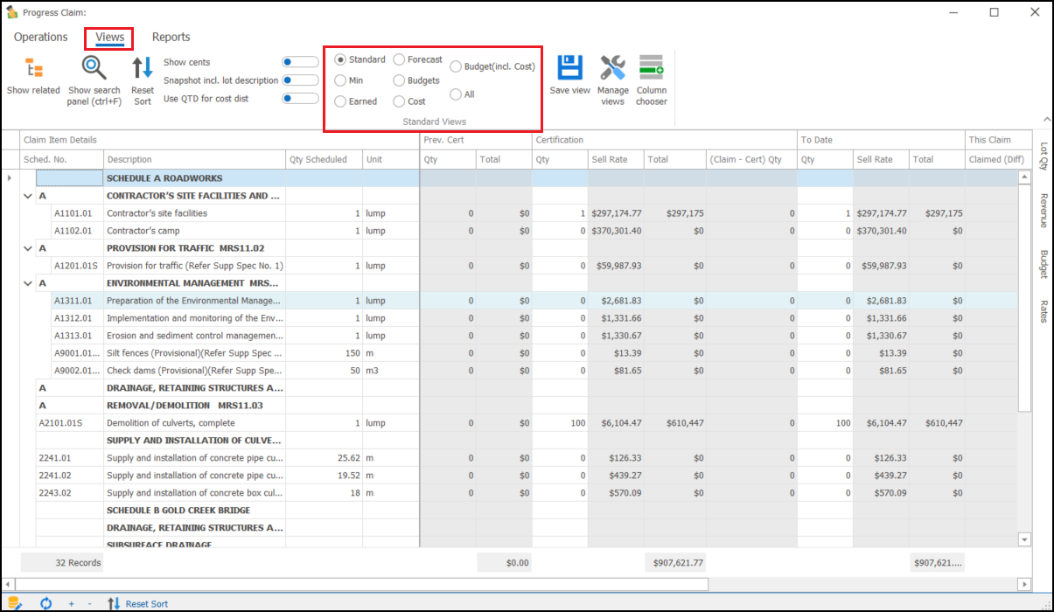Click Reset Sort in the Views ribbon
Image resolution: width=1054 pixels, height=612 pixels.
point(143,80)
